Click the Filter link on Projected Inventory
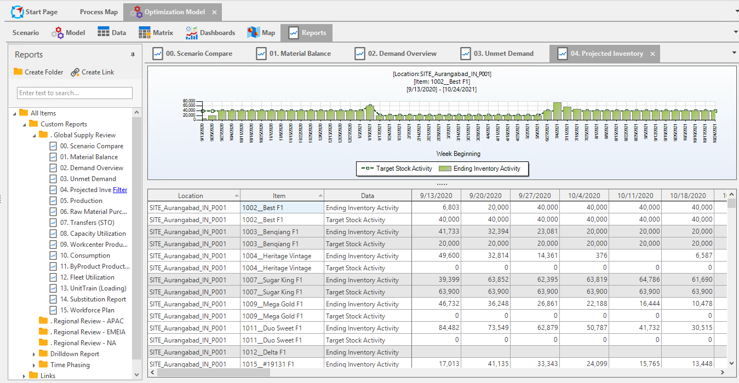Image resolution: width=739 pixels, height=383 pixels. coord(120,190)
